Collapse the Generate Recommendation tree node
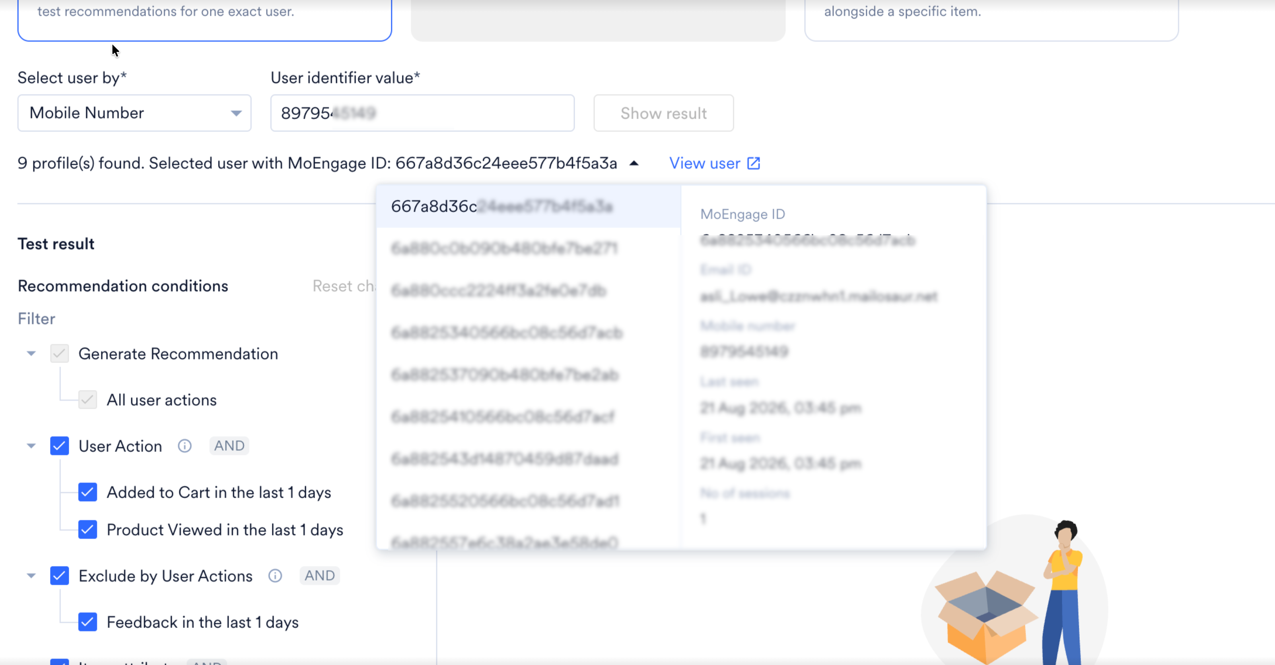This screenshot has height=665, width=1275. (31, 354)
